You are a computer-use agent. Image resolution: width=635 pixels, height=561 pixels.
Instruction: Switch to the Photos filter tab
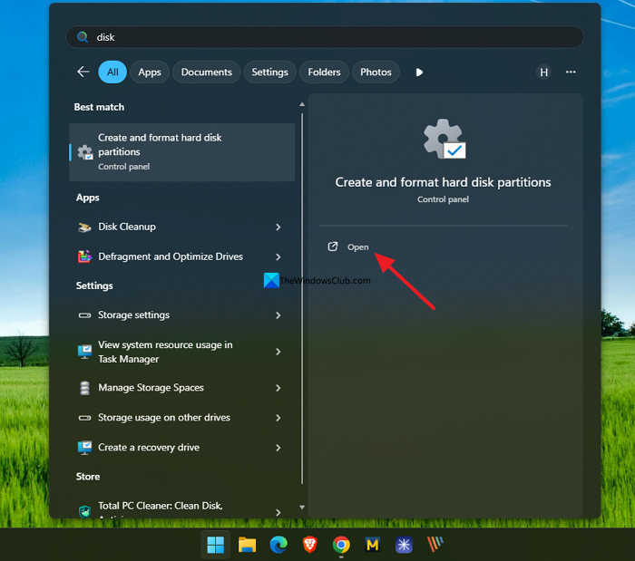[x=376, y=72]
